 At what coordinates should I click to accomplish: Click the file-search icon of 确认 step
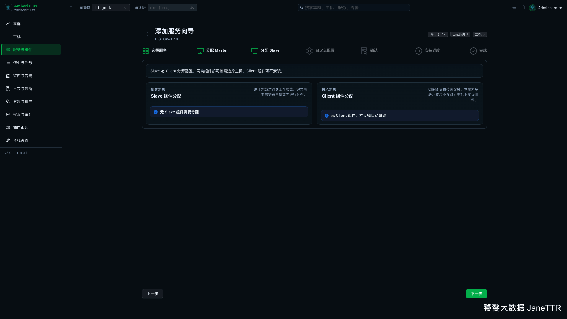pos(364,51)
